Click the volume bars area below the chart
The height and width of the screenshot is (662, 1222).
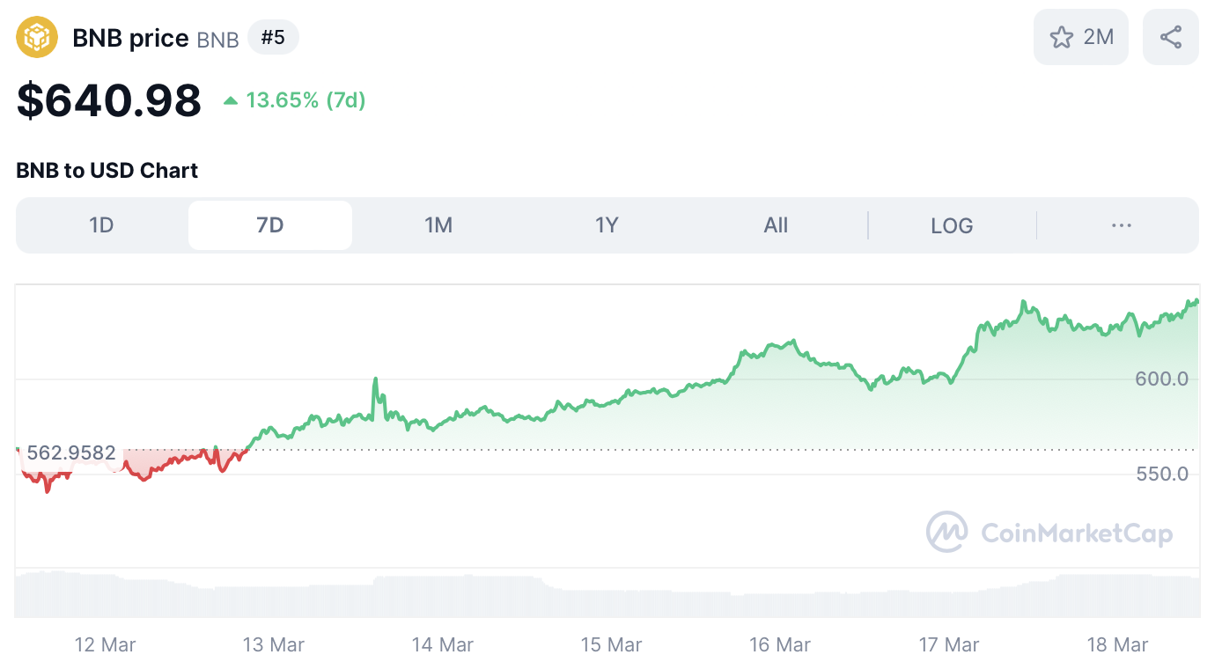coord(607,594)
